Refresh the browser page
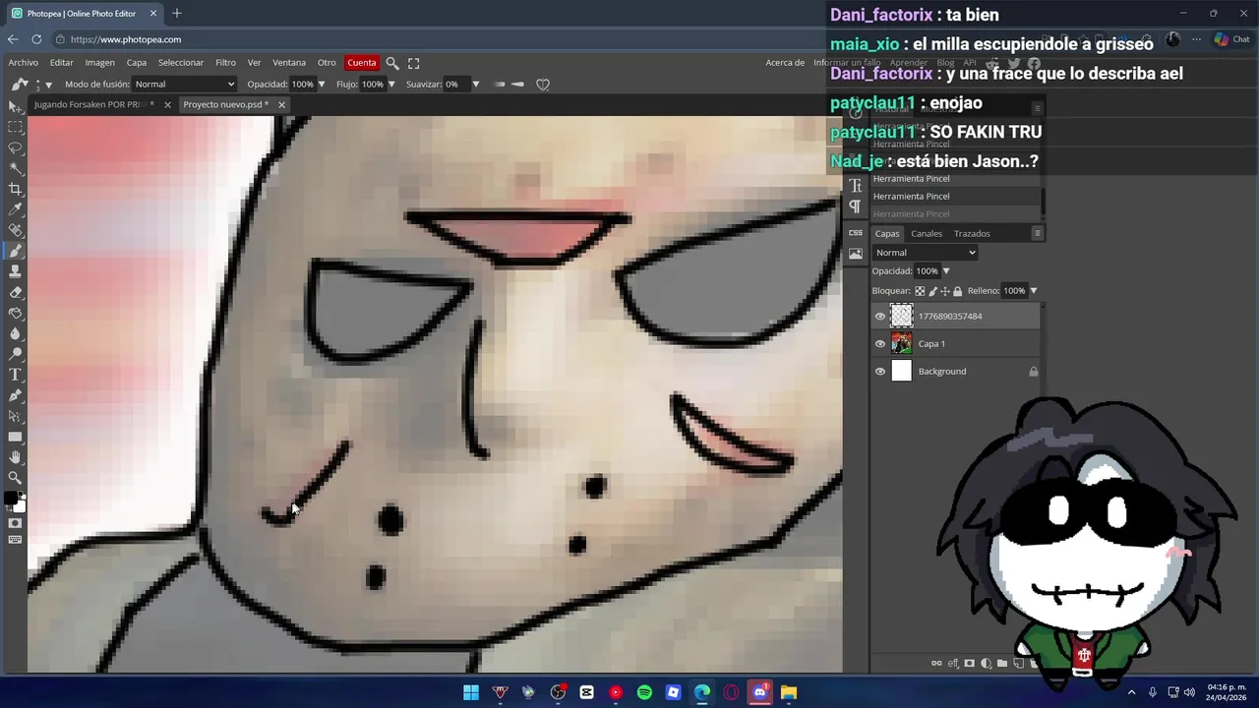Image resolution: width=1259 pixels, height=708 pixels. click(x=36, y=39)
